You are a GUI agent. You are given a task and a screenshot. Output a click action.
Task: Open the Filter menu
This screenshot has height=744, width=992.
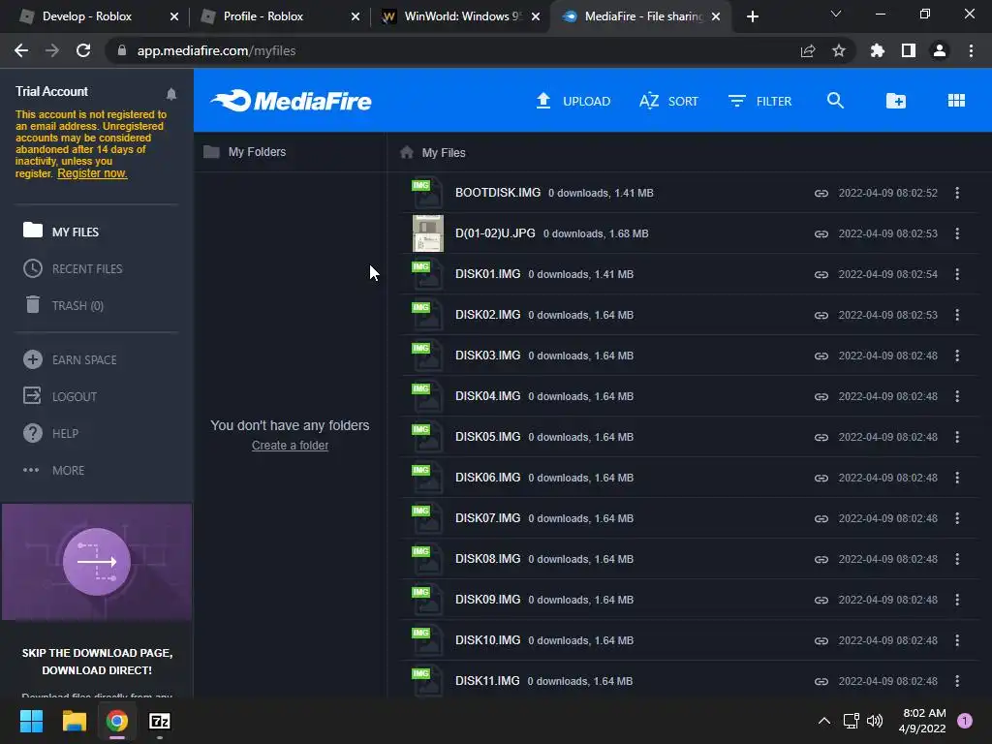(x=759, y=101)
